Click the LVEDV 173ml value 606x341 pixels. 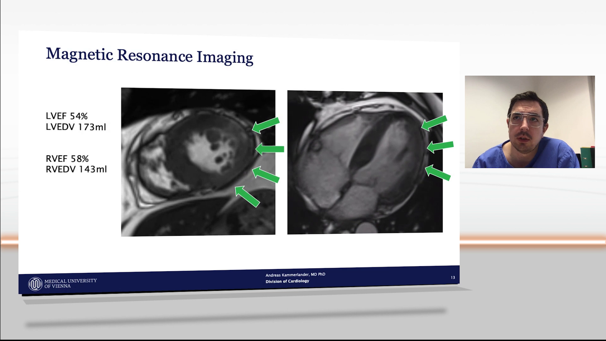pos(76,127)
